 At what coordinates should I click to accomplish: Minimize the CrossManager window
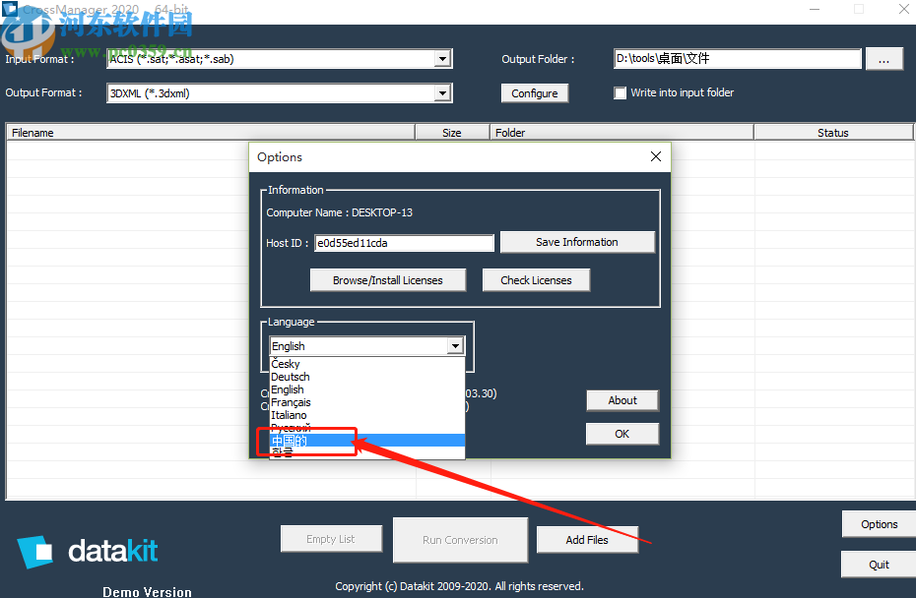pos(815,9)
